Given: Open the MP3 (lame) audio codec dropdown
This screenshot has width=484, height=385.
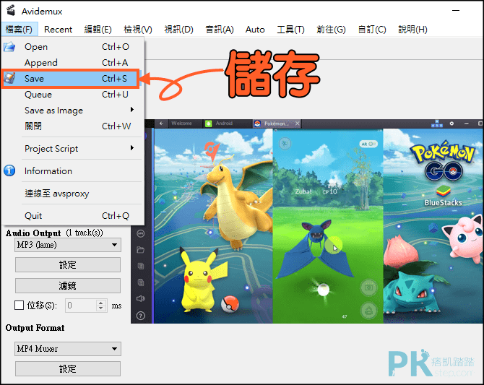Looking at the screenshot, I should point(68,245).
